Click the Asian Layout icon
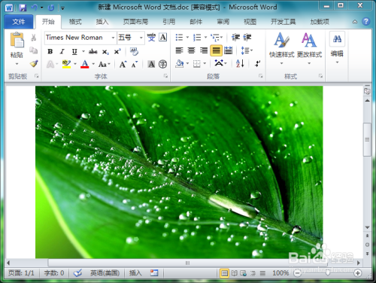Screen dimensions: 376x283 point(220,63)
